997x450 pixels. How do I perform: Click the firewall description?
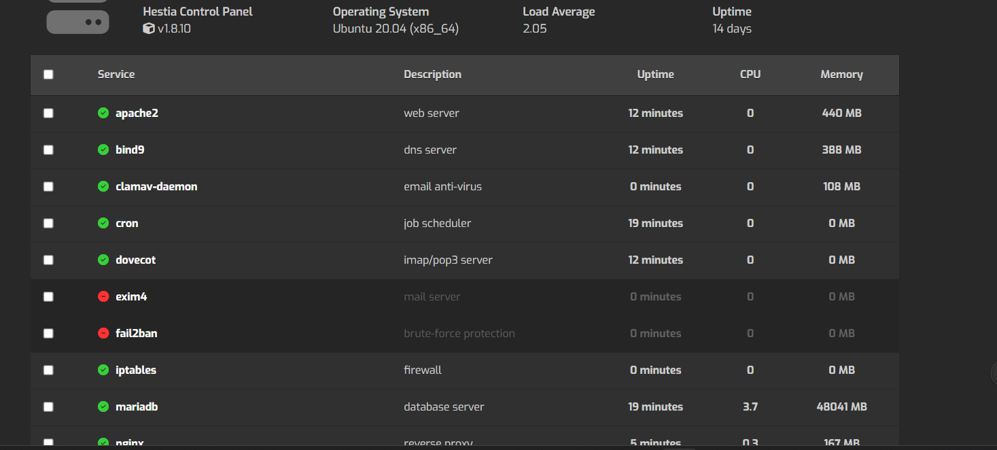click(x=423, y=370)
